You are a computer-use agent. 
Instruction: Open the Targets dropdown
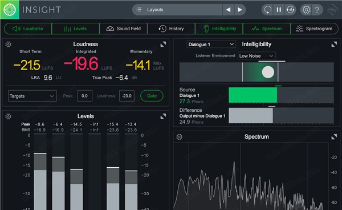pos(32,96)
